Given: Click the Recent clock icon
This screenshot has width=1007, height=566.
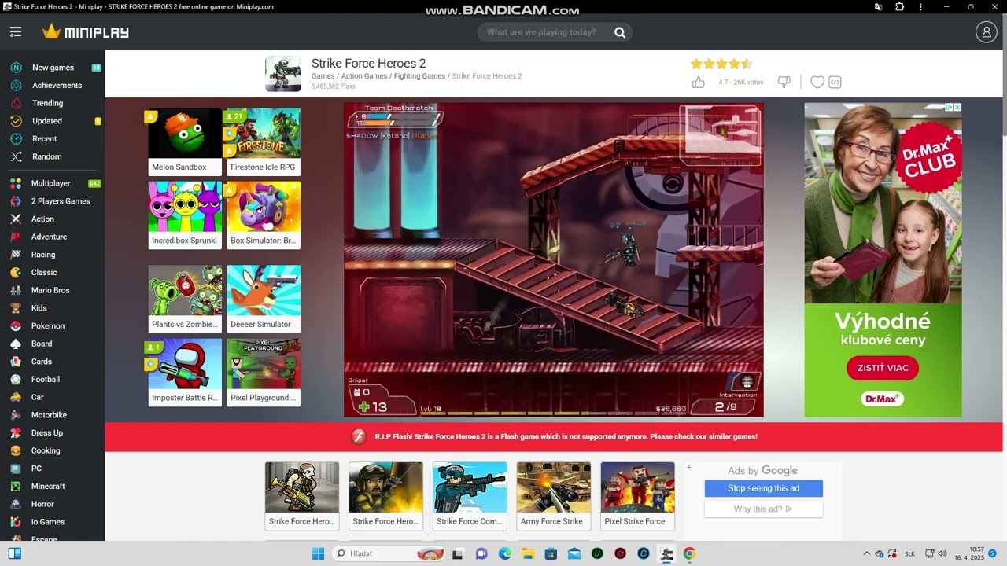Looking at the screenshot, I should 16,138.
